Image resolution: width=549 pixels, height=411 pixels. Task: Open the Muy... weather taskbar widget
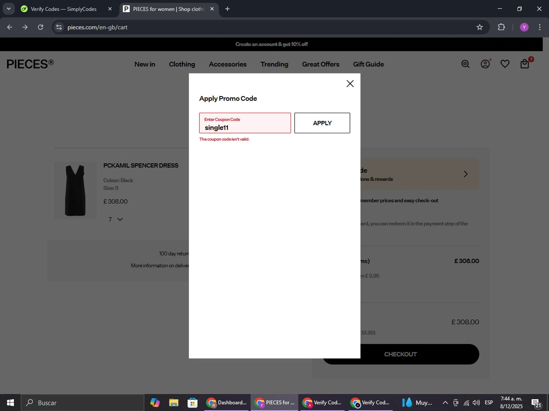(417, 403)
